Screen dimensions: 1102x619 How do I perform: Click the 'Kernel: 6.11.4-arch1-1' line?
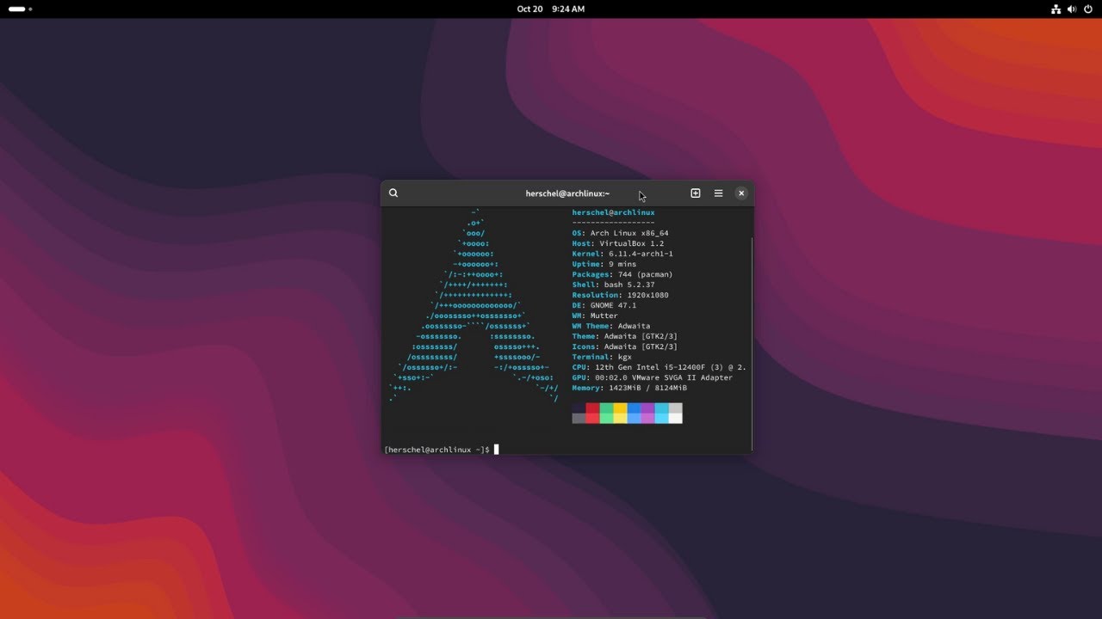pyautogui.click(x=622, y=254)
